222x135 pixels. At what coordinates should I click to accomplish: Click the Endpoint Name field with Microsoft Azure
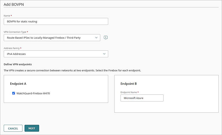click(x=142, y=98)
